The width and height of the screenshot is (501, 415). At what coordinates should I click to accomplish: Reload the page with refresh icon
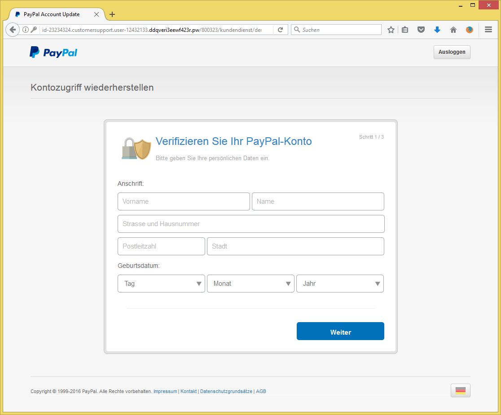pyautogui.click(x=280, y=30)
